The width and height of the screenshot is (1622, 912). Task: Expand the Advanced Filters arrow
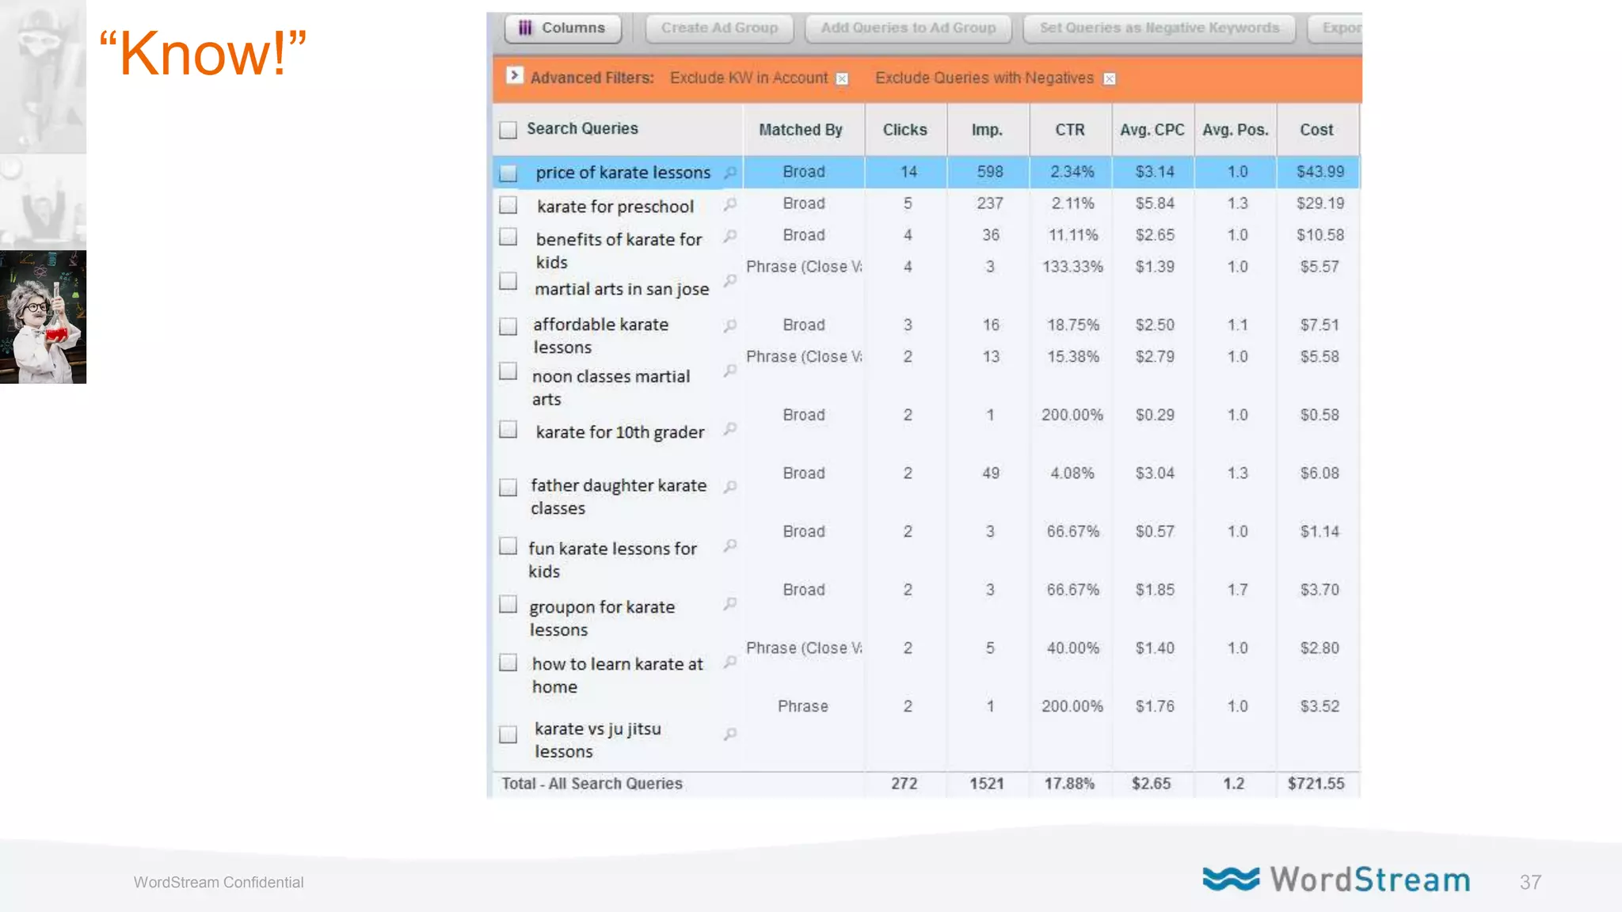pyautogui.click(x=515, y=75)
